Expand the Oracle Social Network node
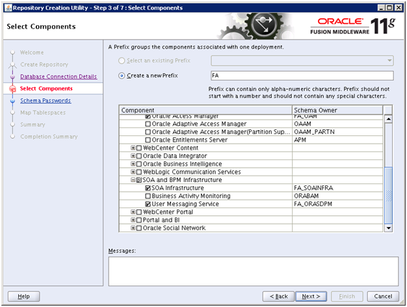The image size is (407, 307). [x=133, y=228]
